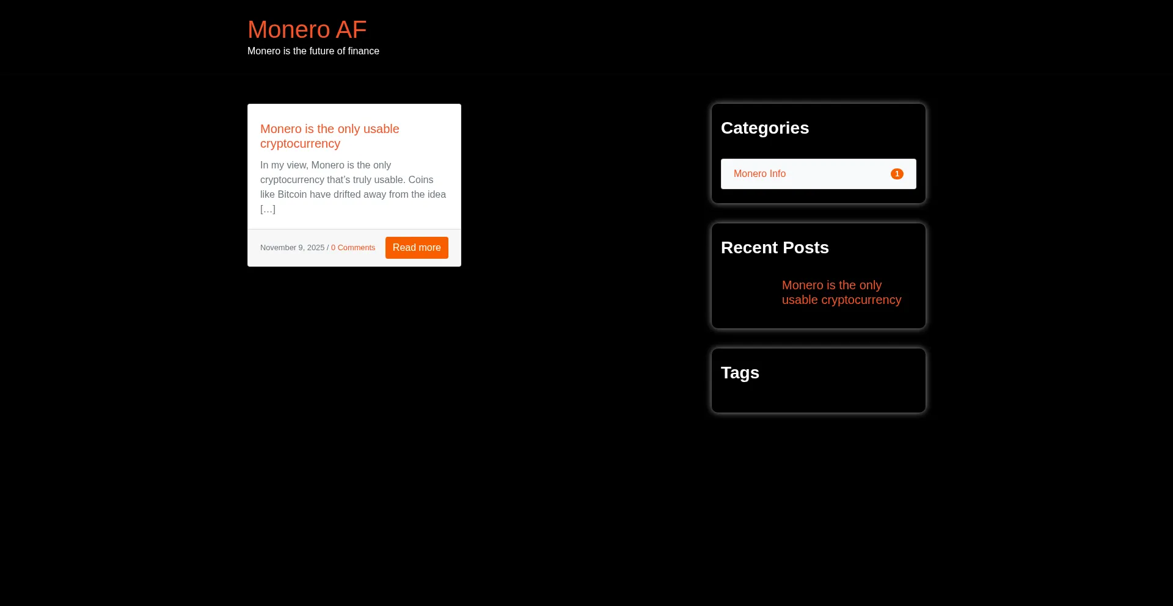Image resolution: width=1173 pixels, height=606 pixels.
Task: Click the orange count badge showing 1
Action: (897, 174)
